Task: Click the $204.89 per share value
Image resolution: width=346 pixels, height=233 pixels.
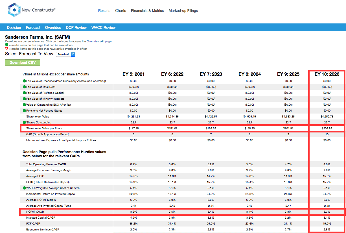Action: (x=327, y=129)
